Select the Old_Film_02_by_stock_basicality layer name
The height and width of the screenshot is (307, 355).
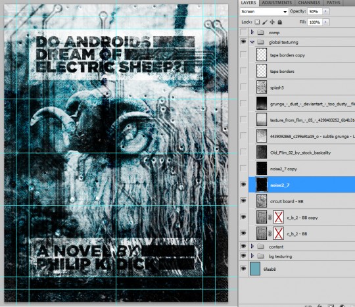(x=300, y=153)
